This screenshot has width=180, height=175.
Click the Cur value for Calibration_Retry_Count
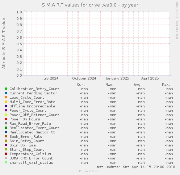click(x=84, y=89)
